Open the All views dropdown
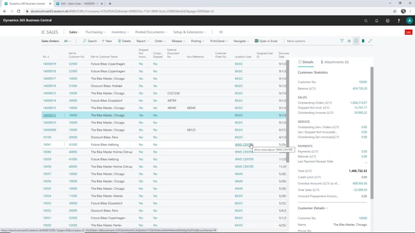 (67, 41)
